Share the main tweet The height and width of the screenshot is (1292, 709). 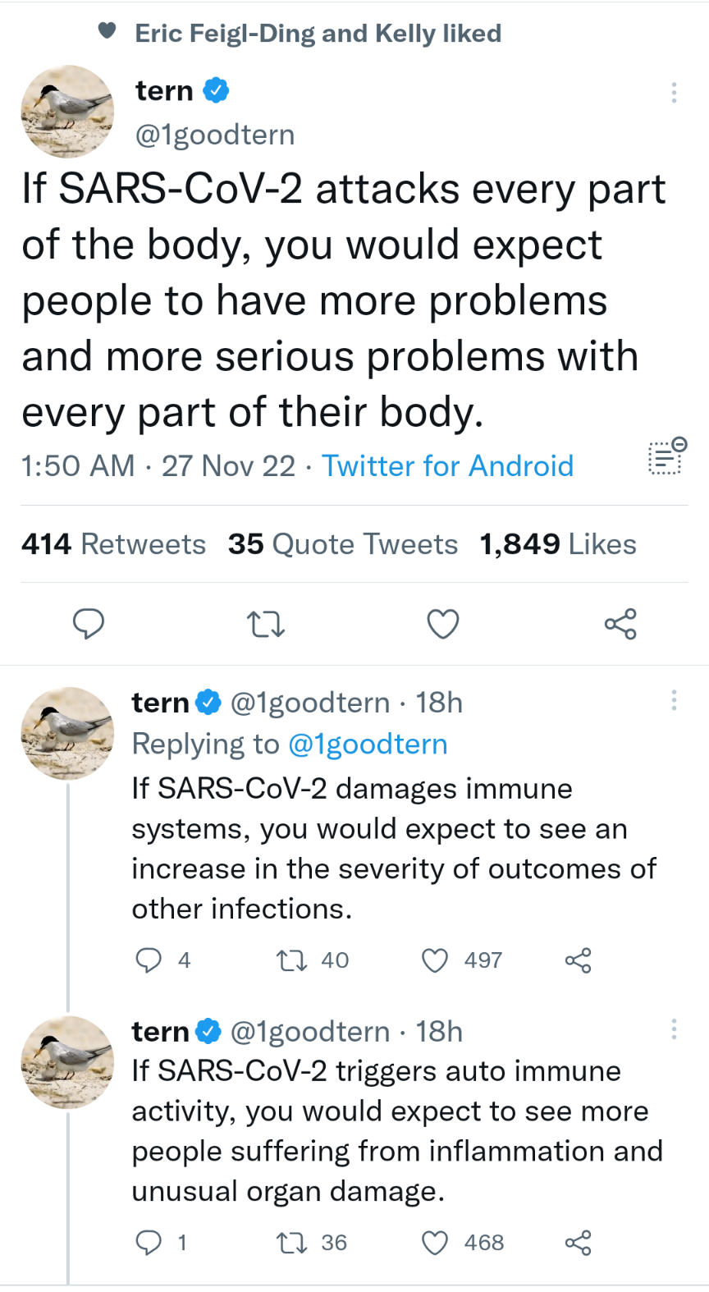pos(620,625)
